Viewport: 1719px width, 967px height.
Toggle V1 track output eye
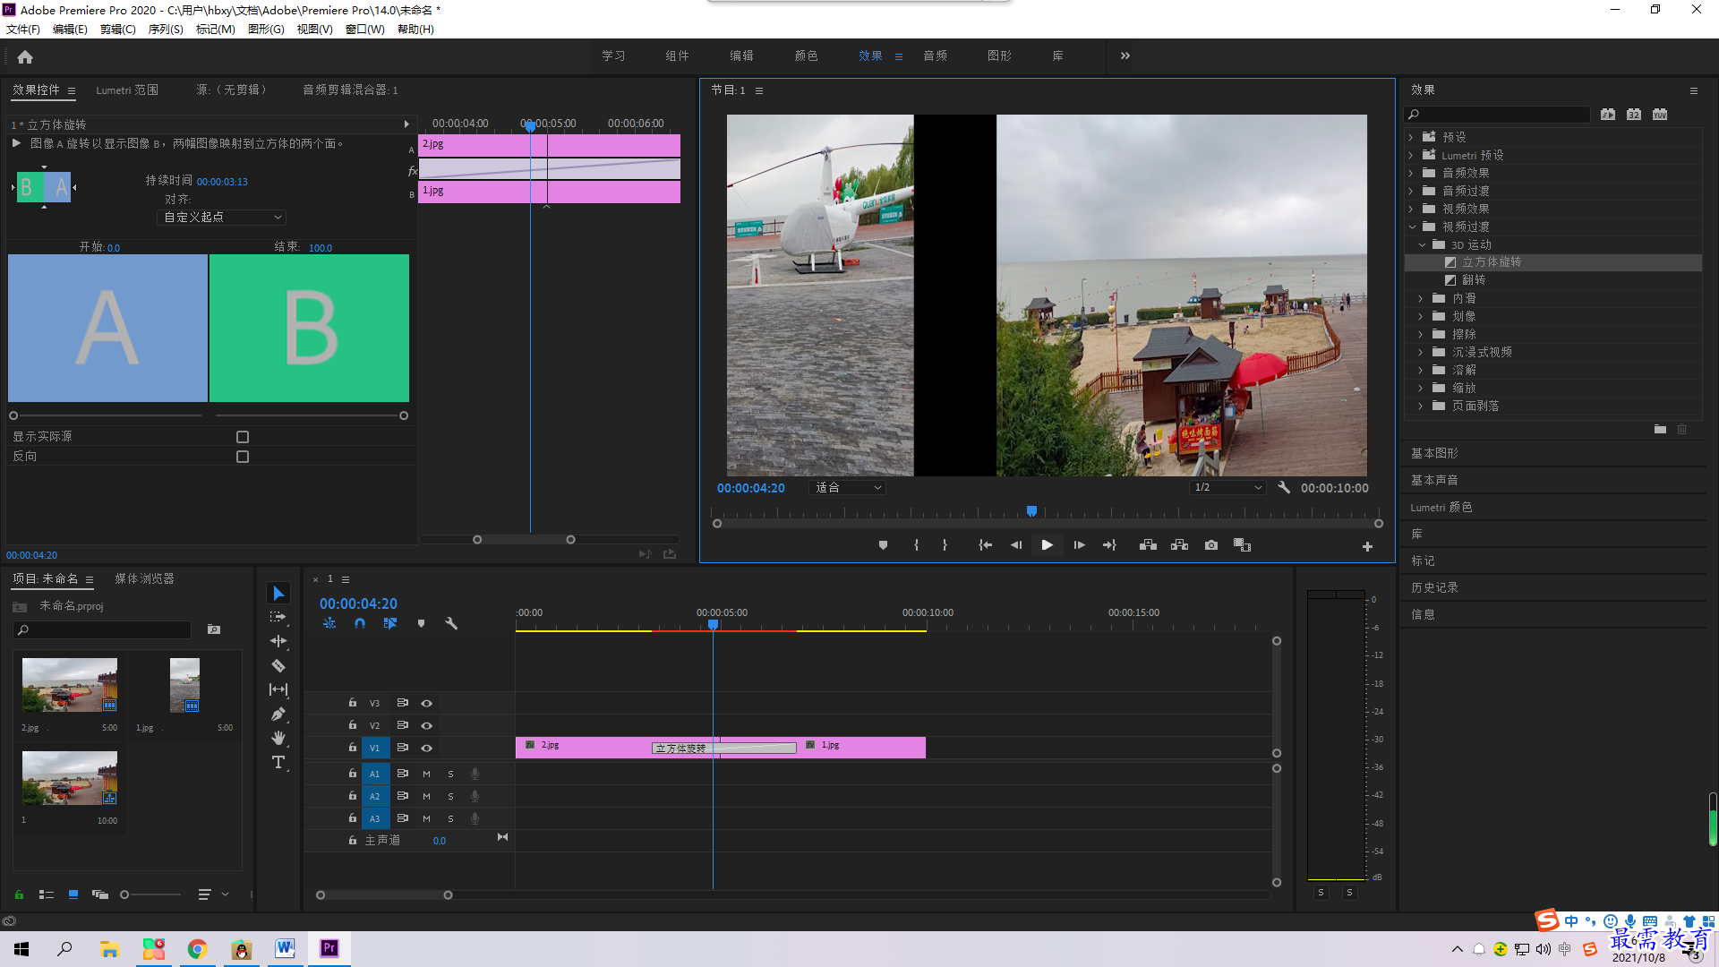[x=426, y=749]
